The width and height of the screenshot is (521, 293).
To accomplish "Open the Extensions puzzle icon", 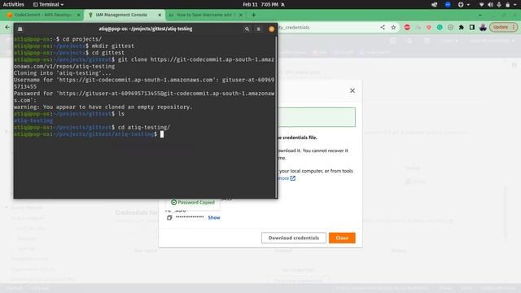I will (462, 27).
